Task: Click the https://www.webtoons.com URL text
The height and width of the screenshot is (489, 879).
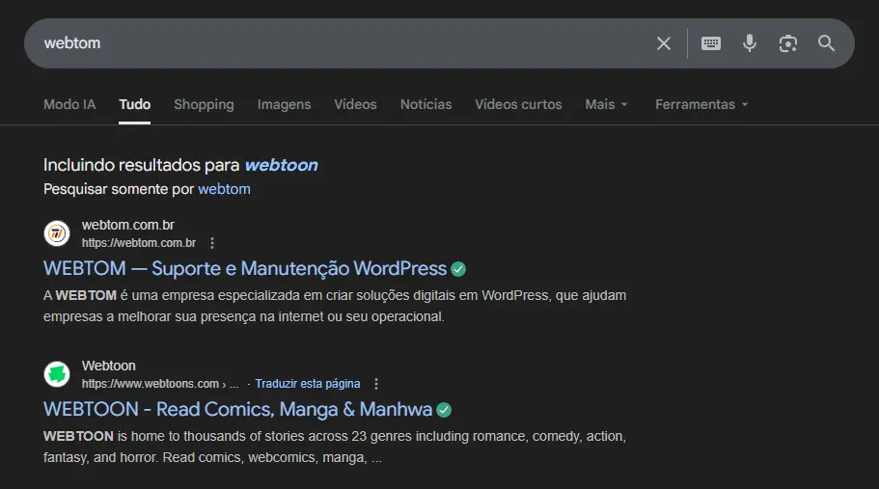Action: point(151,384)
